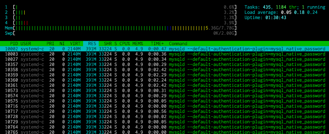This screenshot has width=329, height=134.
Task: Click the Command column header
Action: [178, 44]
